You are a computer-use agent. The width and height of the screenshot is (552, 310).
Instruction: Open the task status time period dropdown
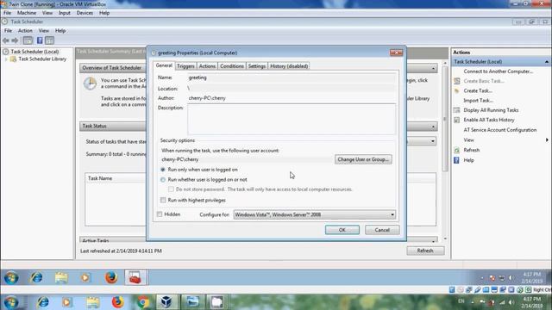tap(433, 141)
